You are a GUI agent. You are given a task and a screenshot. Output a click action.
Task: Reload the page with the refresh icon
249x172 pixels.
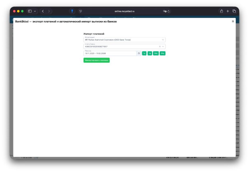(x=168, y=11)
